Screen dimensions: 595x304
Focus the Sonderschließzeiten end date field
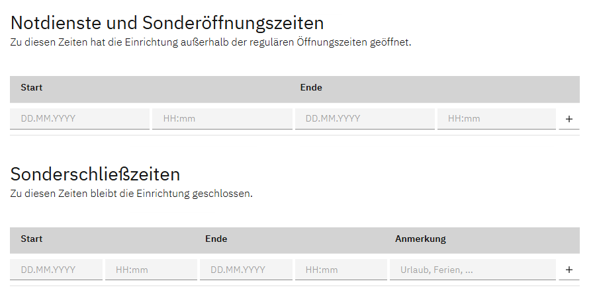point(246,270)
